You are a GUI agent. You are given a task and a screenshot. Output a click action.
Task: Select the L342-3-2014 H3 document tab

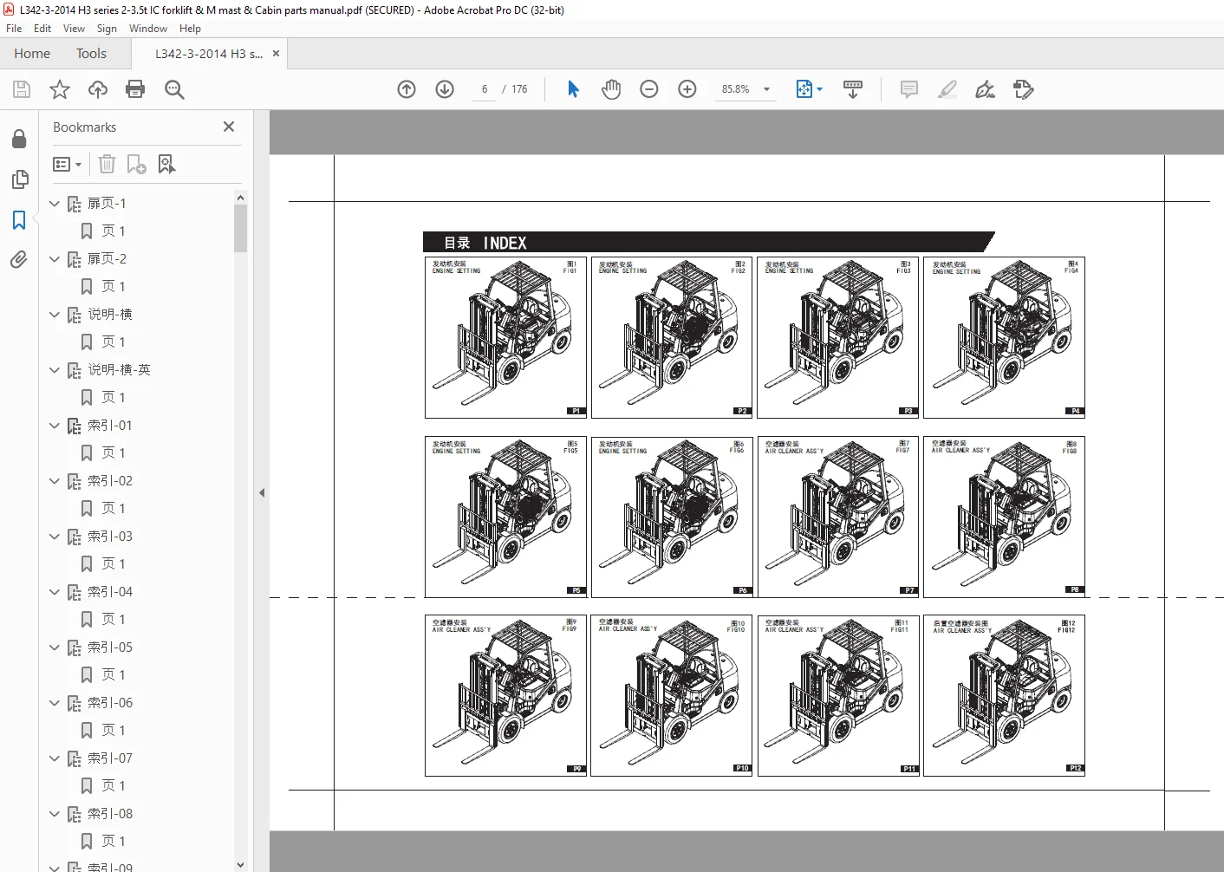click(x=208, y=54)
